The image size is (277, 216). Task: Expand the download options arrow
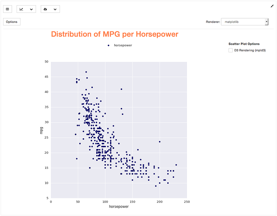55,9
